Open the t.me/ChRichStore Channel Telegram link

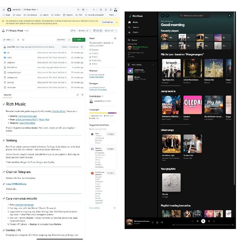tap(16, 184)
